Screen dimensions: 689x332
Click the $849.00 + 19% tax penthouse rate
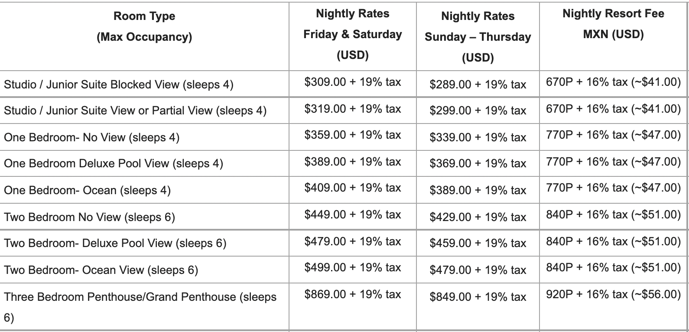coord(478,297)
